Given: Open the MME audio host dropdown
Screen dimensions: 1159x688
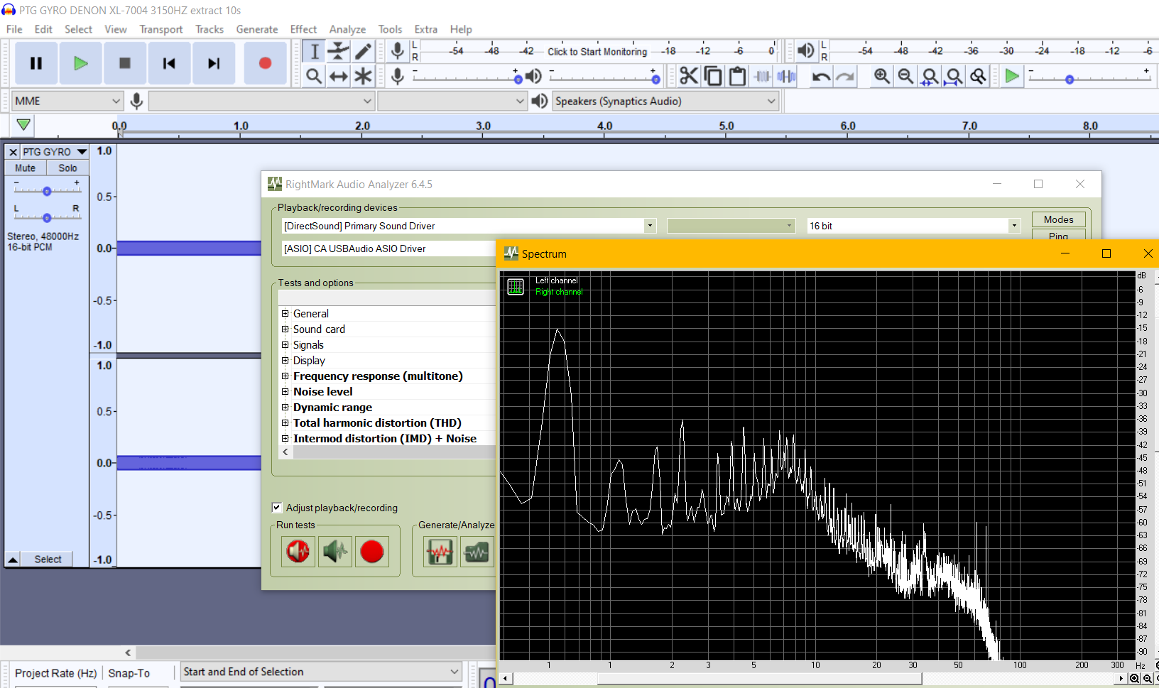Looking at the screenshot, I should pyautogui.click(x=67, y=101).
